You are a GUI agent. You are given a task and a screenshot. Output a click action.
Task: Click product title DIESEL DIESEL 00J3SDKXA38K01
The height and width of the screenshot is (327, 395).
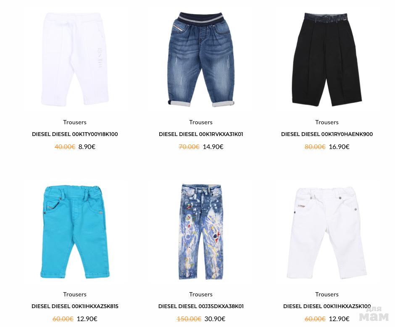tap(201, 306)
